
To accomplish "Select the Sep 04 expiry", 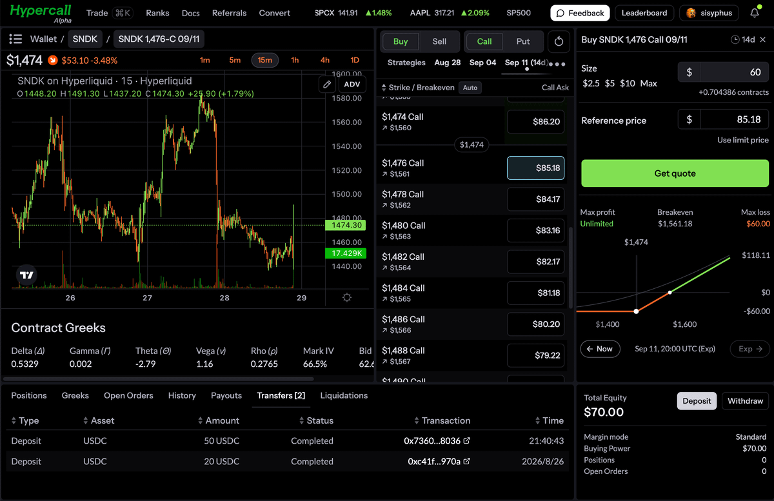I will coord(483,63).
